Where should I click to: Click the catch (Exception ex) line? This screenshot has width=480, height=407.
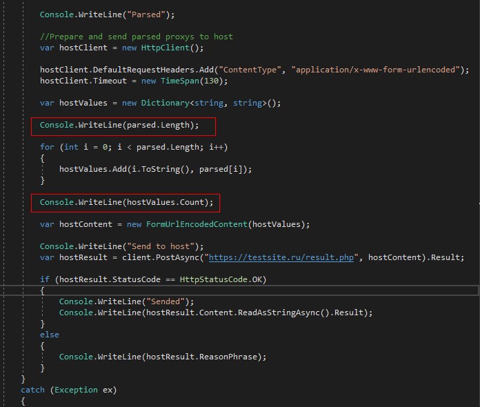point(68,390)
